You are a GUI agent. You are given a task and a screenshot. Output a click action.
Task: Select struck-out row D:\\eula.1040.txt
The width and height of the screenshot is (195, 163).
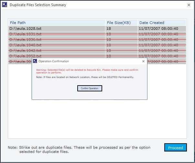pyautogui.click(x=97, y=45)
